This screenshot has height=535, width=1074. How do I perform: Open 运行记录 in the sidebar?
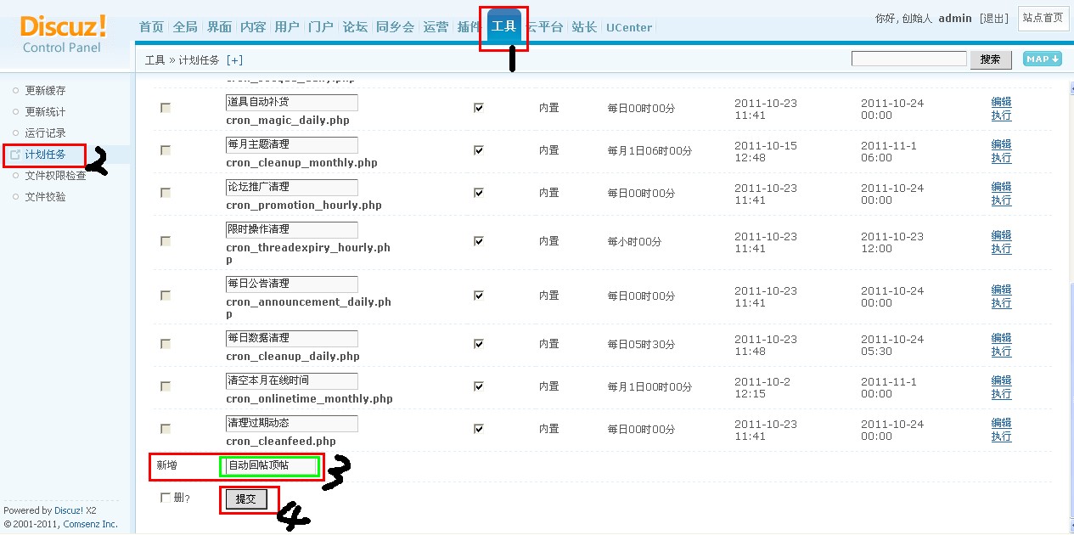coord(45,133)
